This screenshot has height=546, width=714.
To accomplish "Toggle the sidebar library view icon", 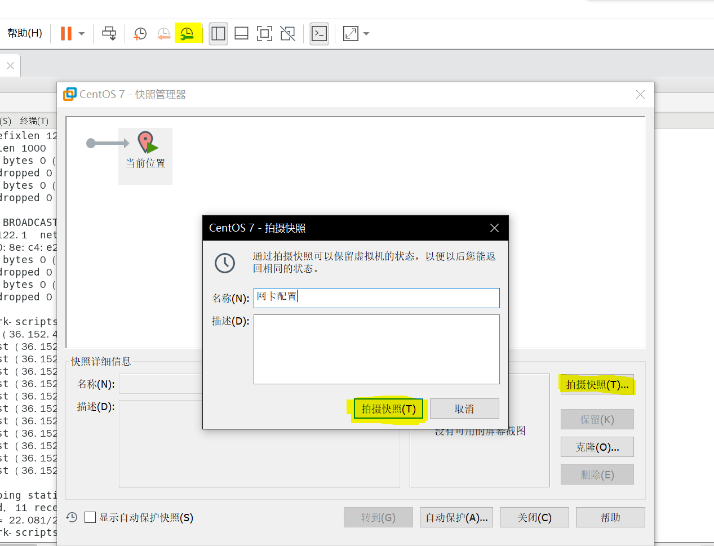I will pyautogui.click(x=218, y=34).
